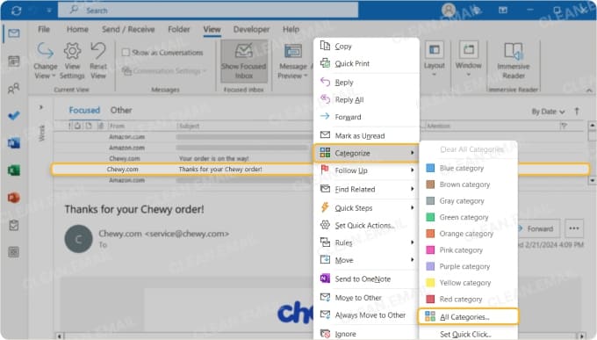Apply the Yellow category

(x=469, y=283)
